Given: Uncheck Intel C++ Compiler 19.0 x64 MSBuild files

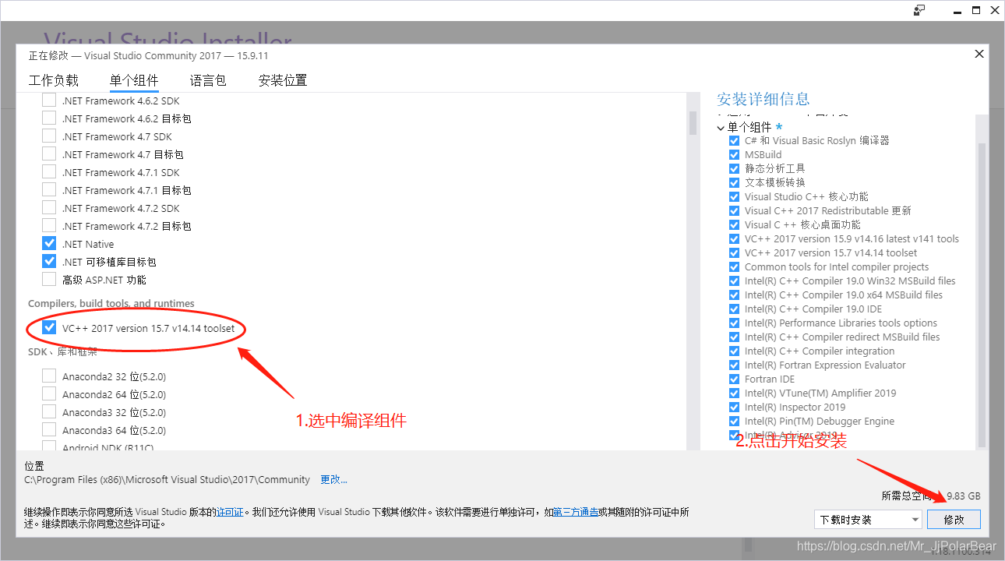Looking at the screenshot, I should point(734,295).
